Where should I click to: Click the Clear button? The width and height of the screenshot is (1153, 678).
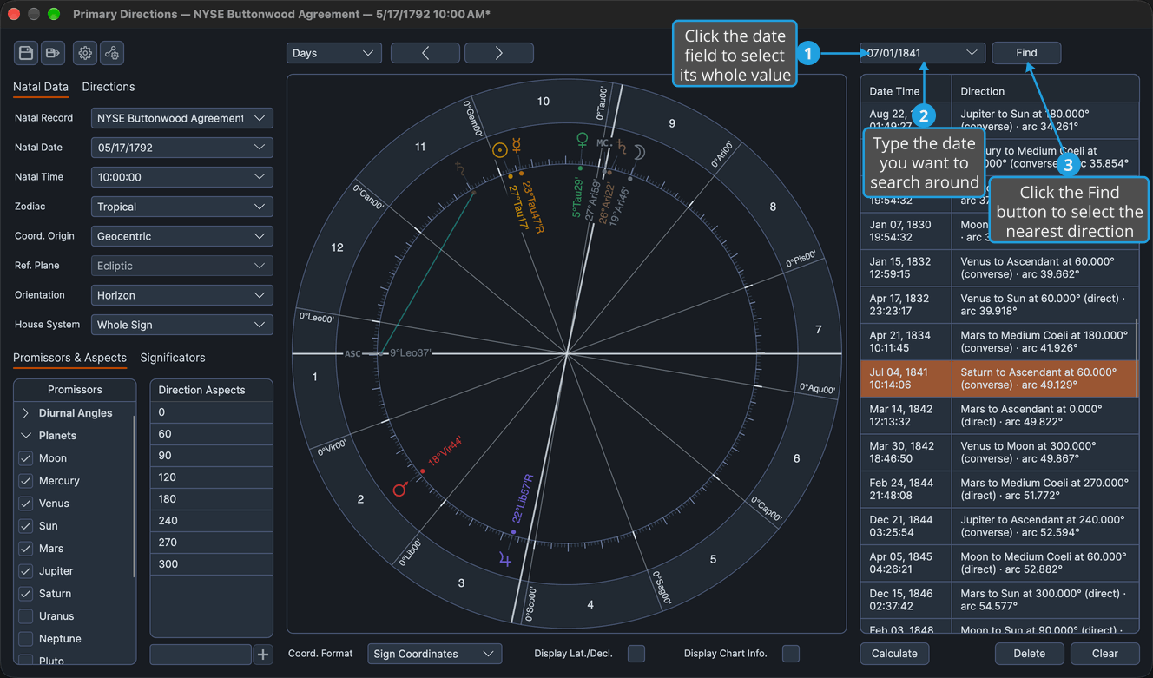tap(1104, 654)
